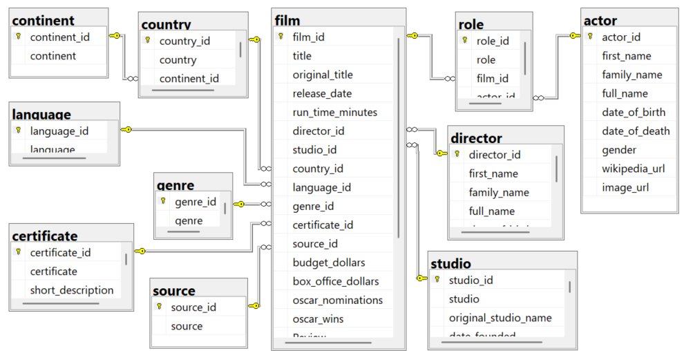The width and height of the screenshot is (684, 351).
Task: Click the primary key icon beside continent_id
Action: click(x=19, y=36)
